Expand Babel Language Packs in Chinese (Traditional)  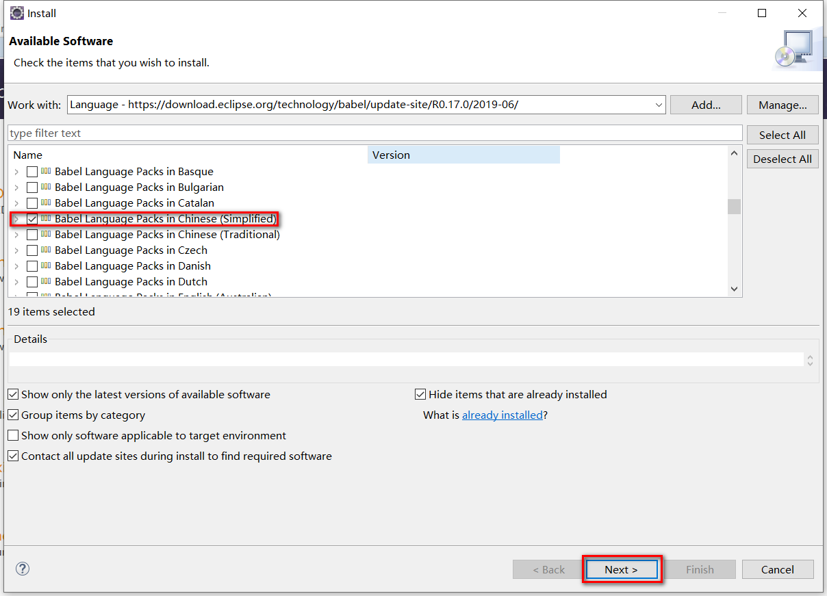(x=16, y=234)
